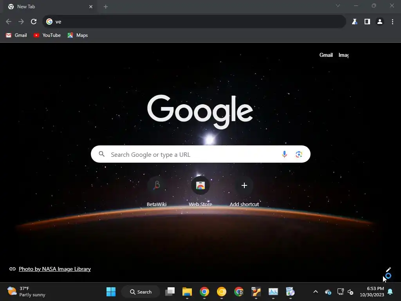401x301 pixels.
Task: Search by image with Lens icon
Action: (x=299, y=154)
